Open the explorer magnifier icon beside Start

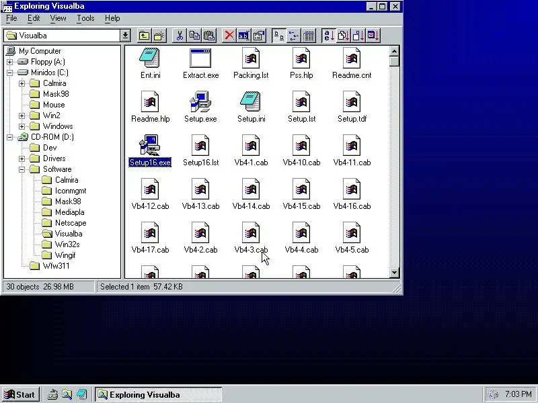tap(67, 394)
